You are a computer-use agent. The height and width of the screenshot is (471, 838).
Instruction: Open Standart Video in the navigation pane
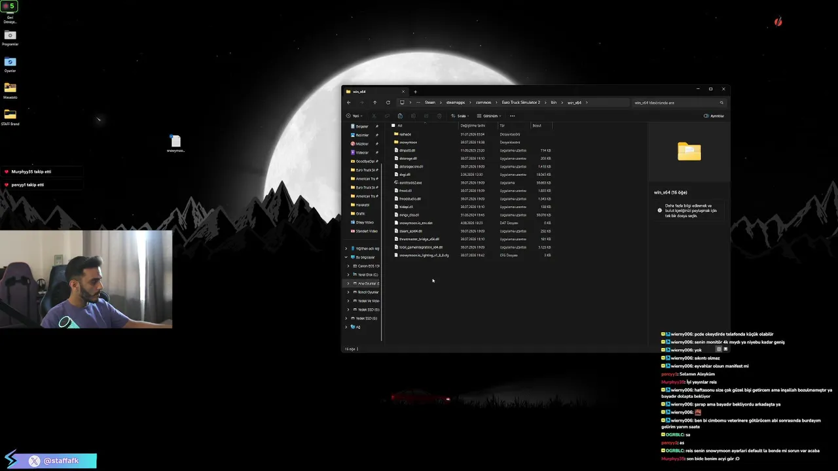364,231
